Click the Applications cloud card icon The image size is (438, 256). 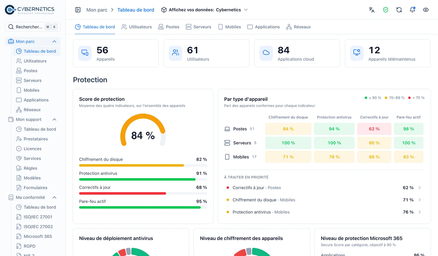tap(266, 53)
